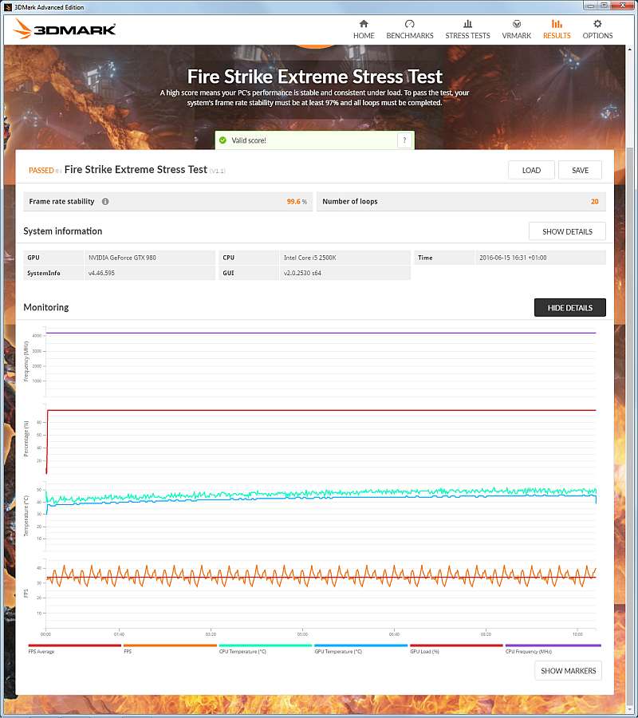Screen dimensions: 638x718
Task: Toggle GPU Temperature legend swatch
Action: (x=361, y=645)
